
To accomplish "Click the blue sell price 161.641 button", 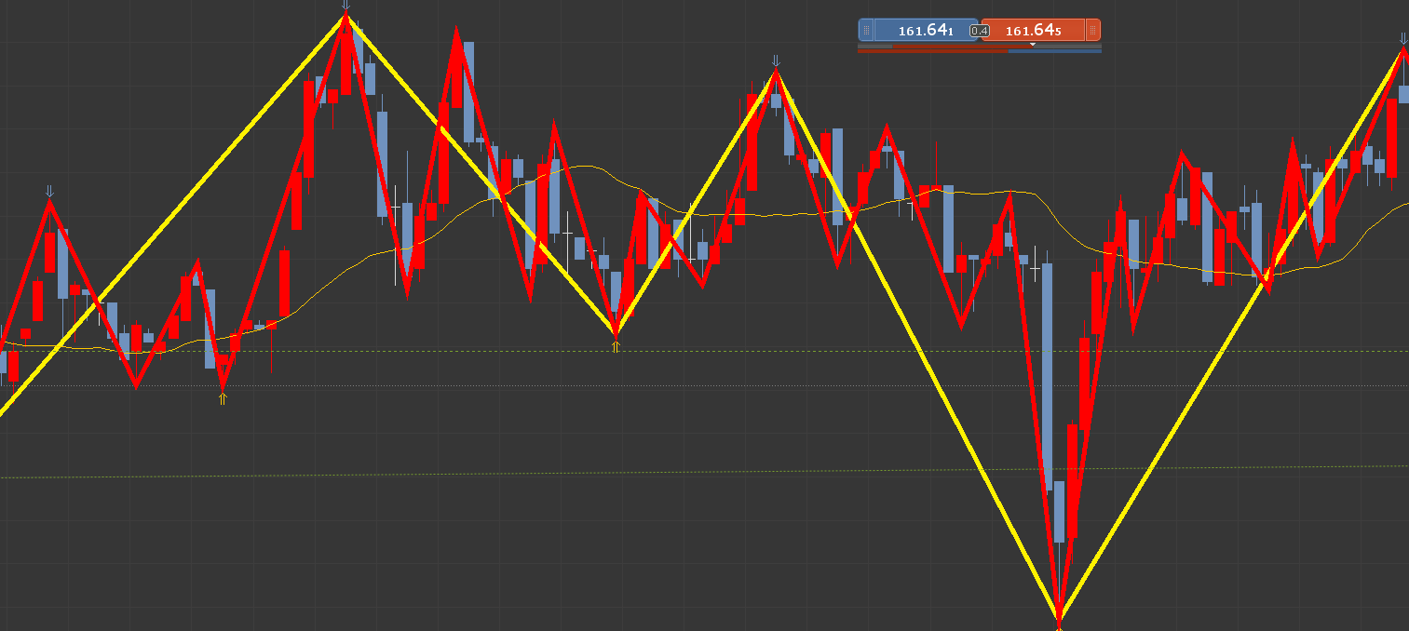I will tap(926, 31).
